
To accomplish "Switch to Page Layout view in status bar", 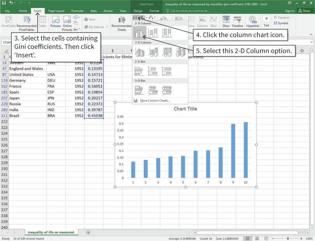I will click(256, 238).
